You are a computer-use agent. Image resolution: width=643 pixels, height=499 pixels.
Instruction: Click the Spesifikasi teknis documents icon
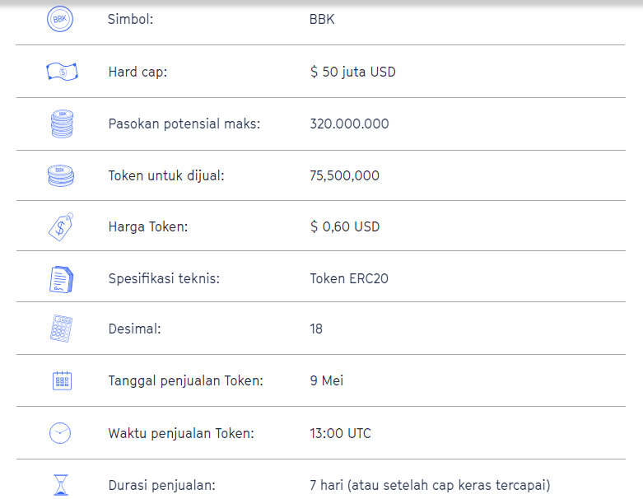tap(61, 278)
